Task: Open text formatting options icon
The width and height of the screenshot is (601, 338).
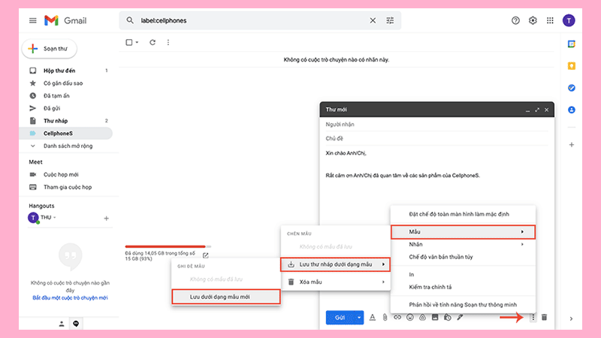Action: click(372, 318)
